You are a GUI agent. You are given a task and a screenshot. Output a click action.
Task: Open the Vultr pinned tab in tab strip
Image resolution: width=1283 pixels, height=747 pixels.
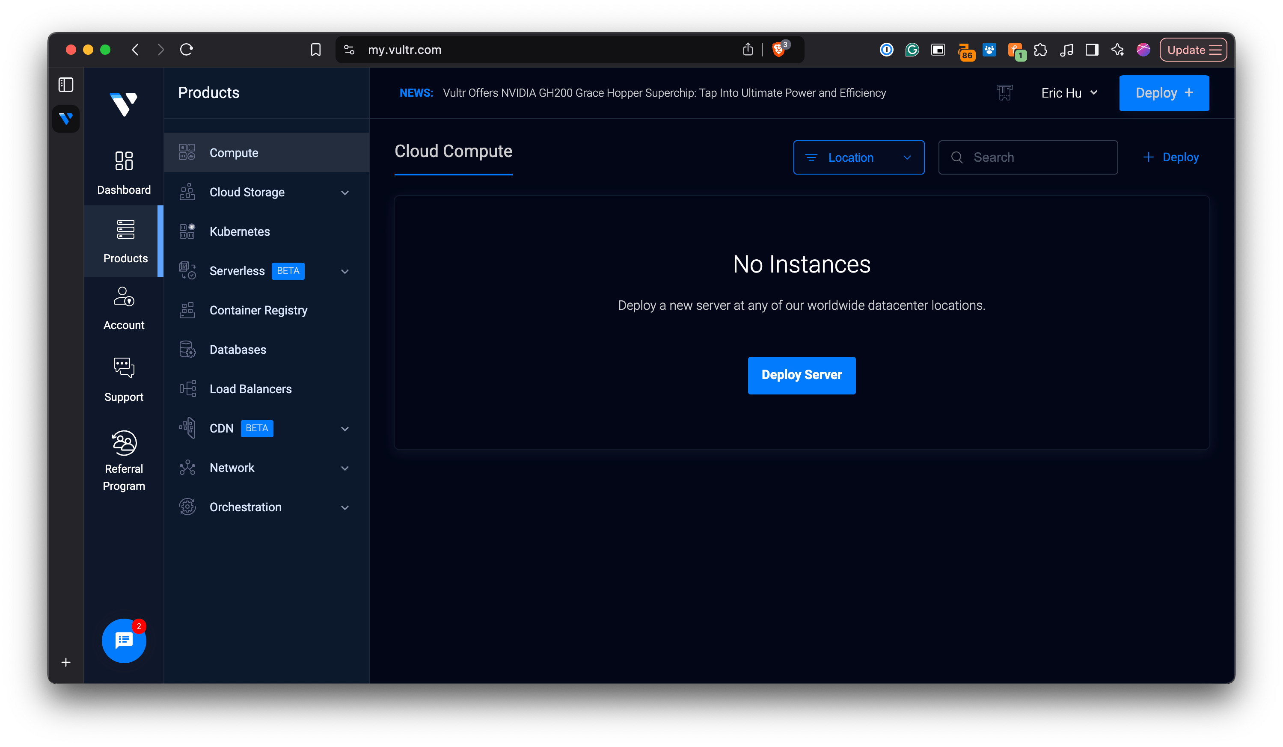(x=65, y=119)
